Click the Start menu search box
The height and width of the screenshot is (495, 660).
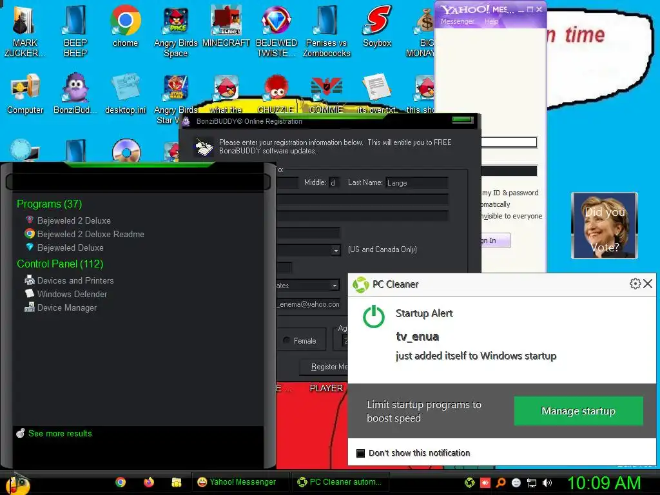coord(138,182)
